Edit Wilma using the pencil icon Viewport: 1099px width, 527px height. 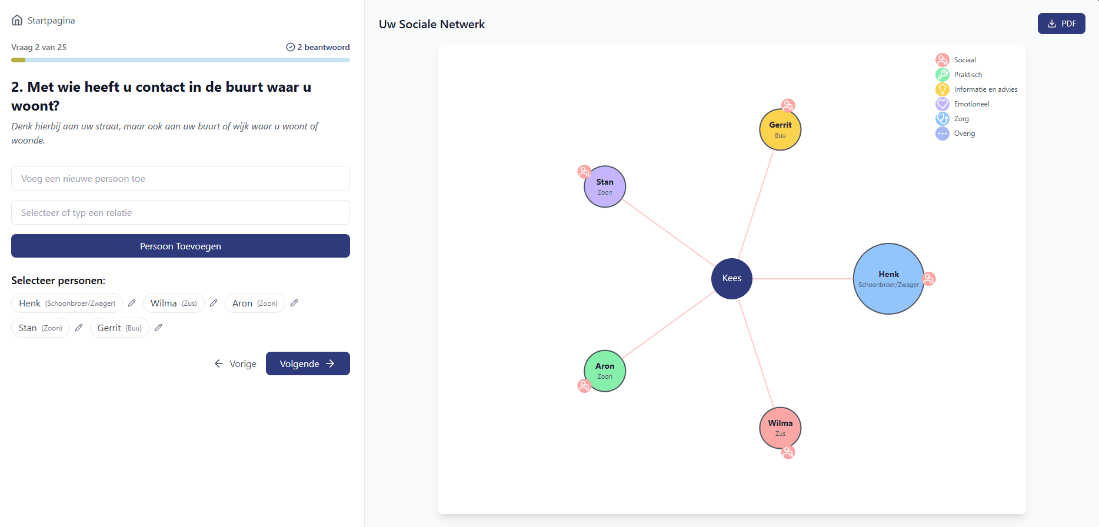214,303
